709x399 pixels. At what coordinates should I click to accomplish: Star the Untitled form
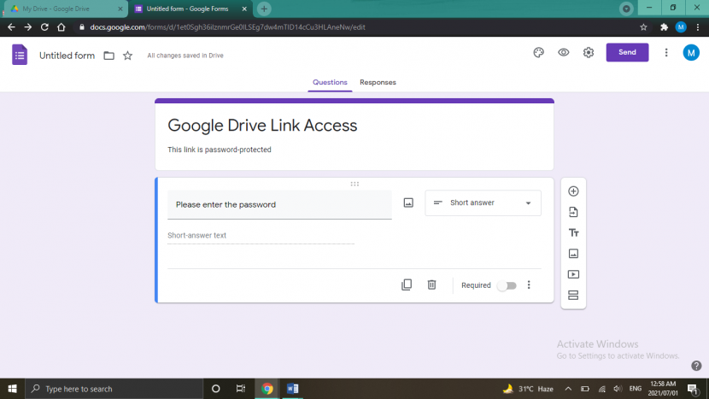click(x=127, y=56)
